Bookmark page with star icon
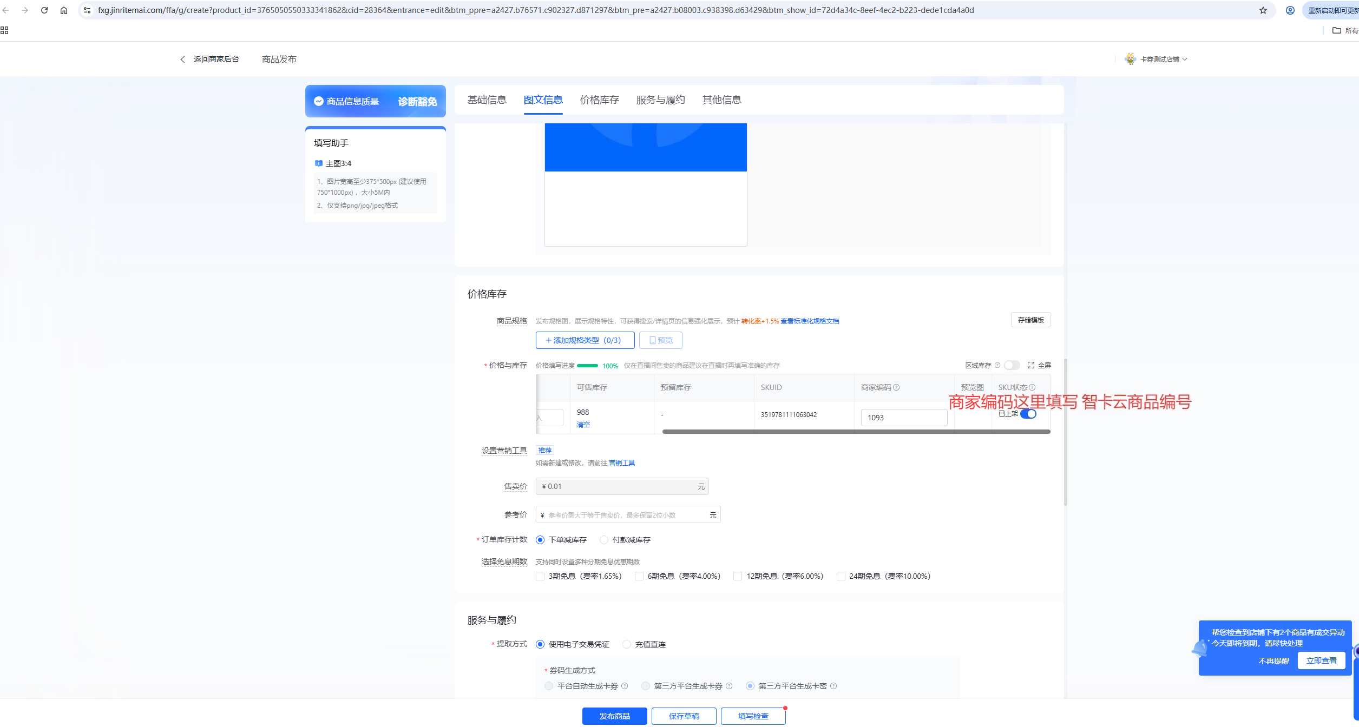This screenshot has width=1359, height=727. (1263, 10)
